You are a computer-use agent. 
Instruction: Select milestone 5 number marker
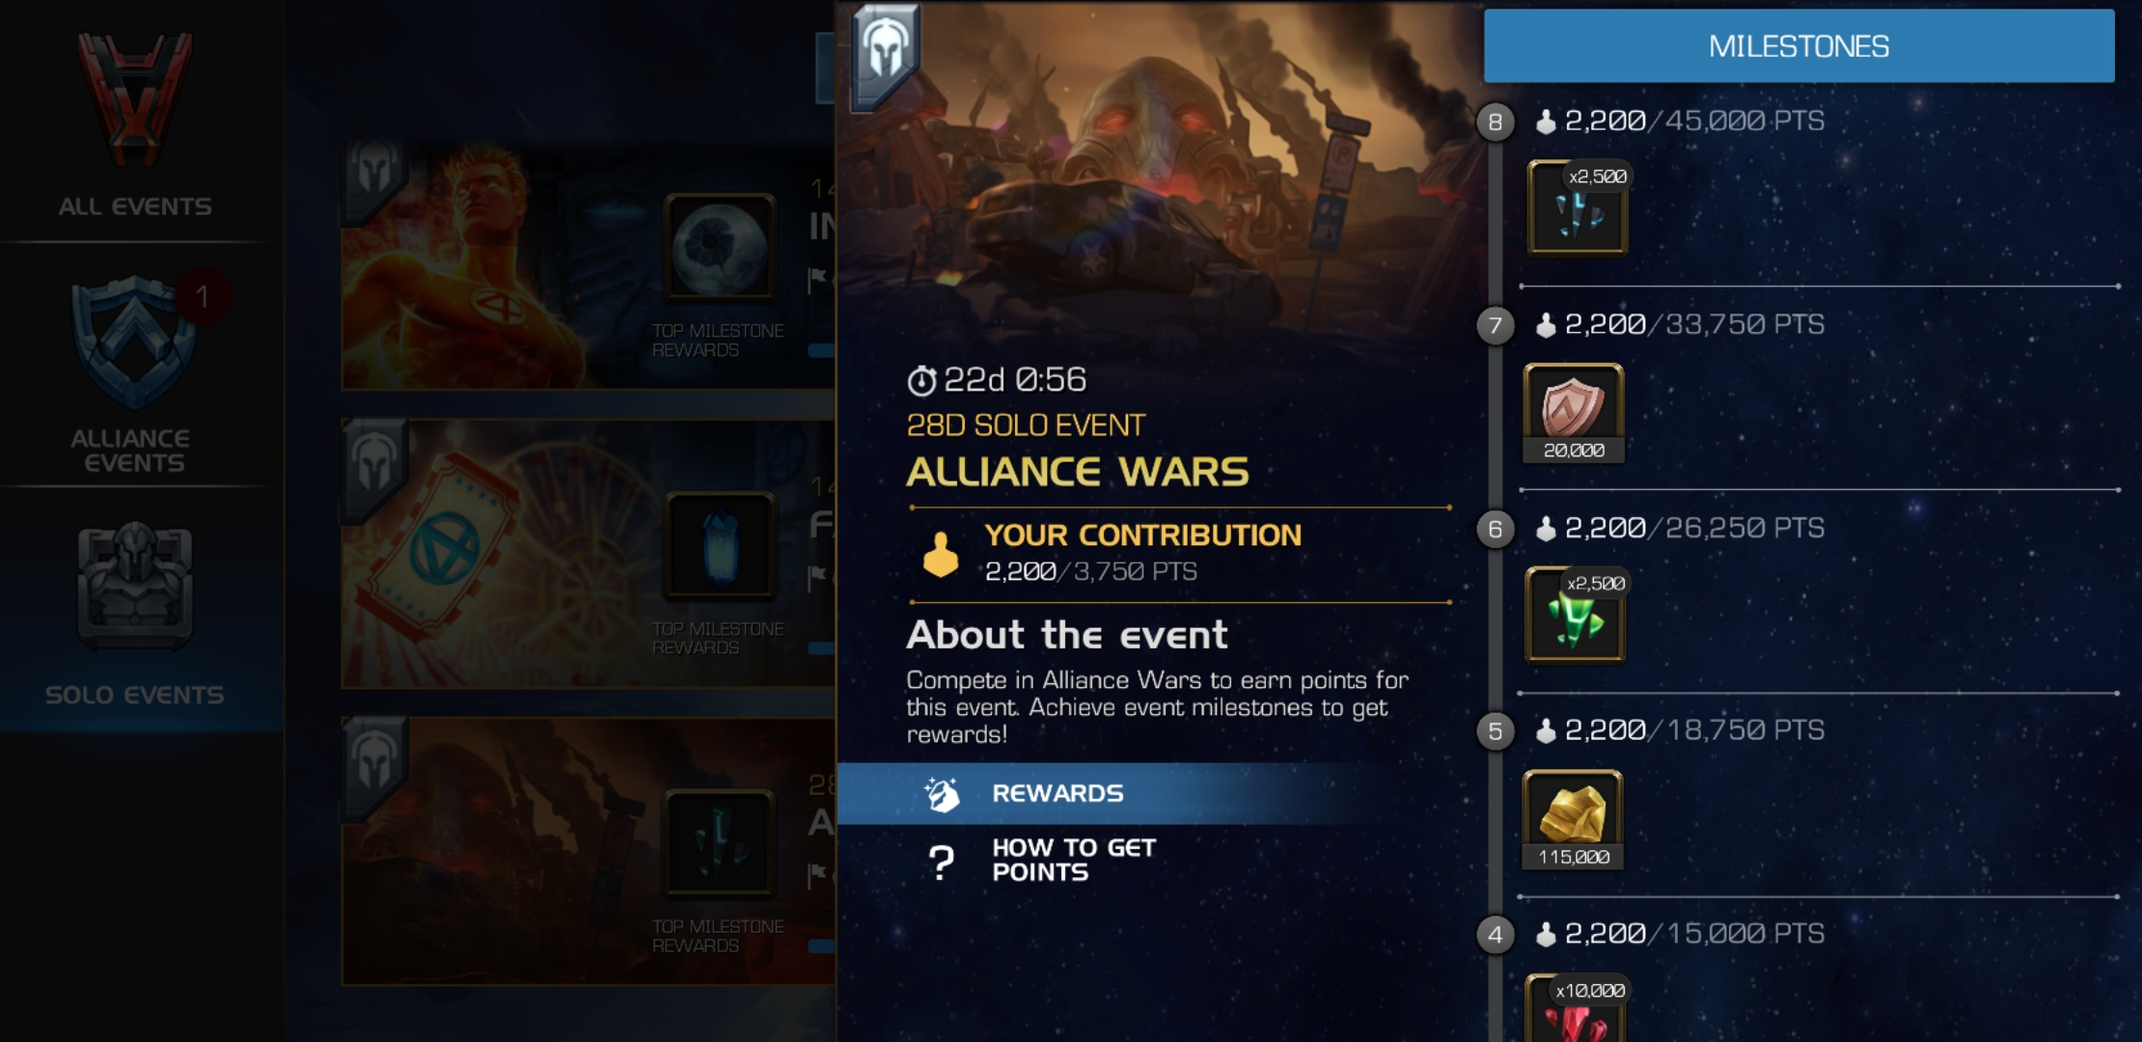[1496, 731]
